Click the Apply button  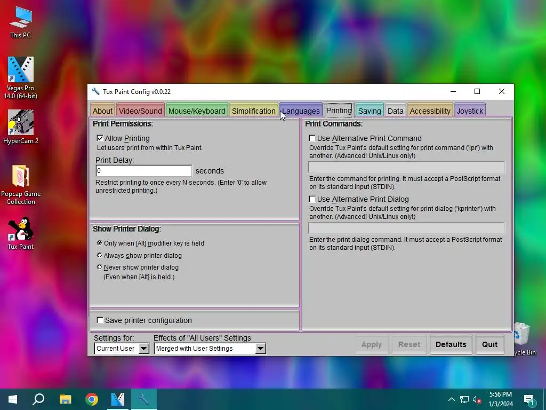click(372, 344)
